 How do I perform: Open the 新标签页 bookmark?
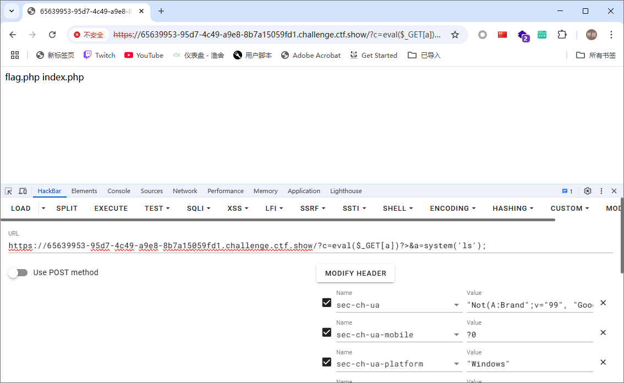[55, 56]
